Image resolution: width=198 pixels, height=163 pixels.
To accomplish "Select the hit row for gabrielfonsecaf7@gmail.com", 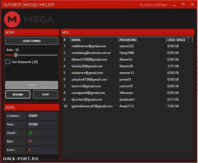I will (x=127, y=106).
